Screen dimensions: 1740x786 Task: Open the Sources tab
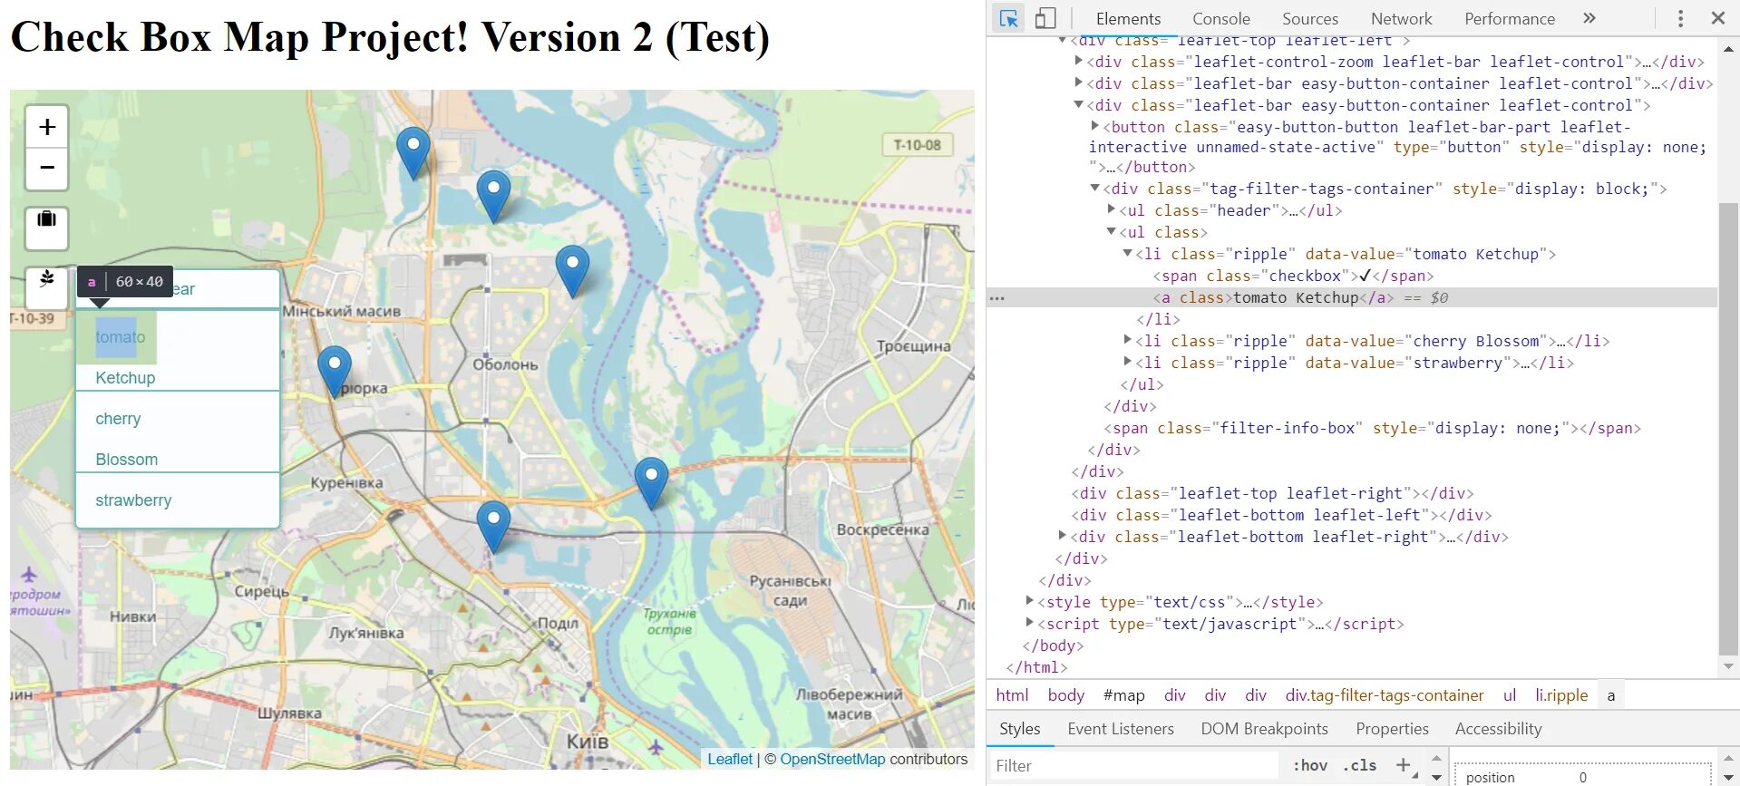[1309, 18]
